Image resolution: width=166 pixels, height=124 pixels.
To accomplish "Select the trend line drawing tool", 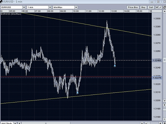I will (x=160, y=7).
